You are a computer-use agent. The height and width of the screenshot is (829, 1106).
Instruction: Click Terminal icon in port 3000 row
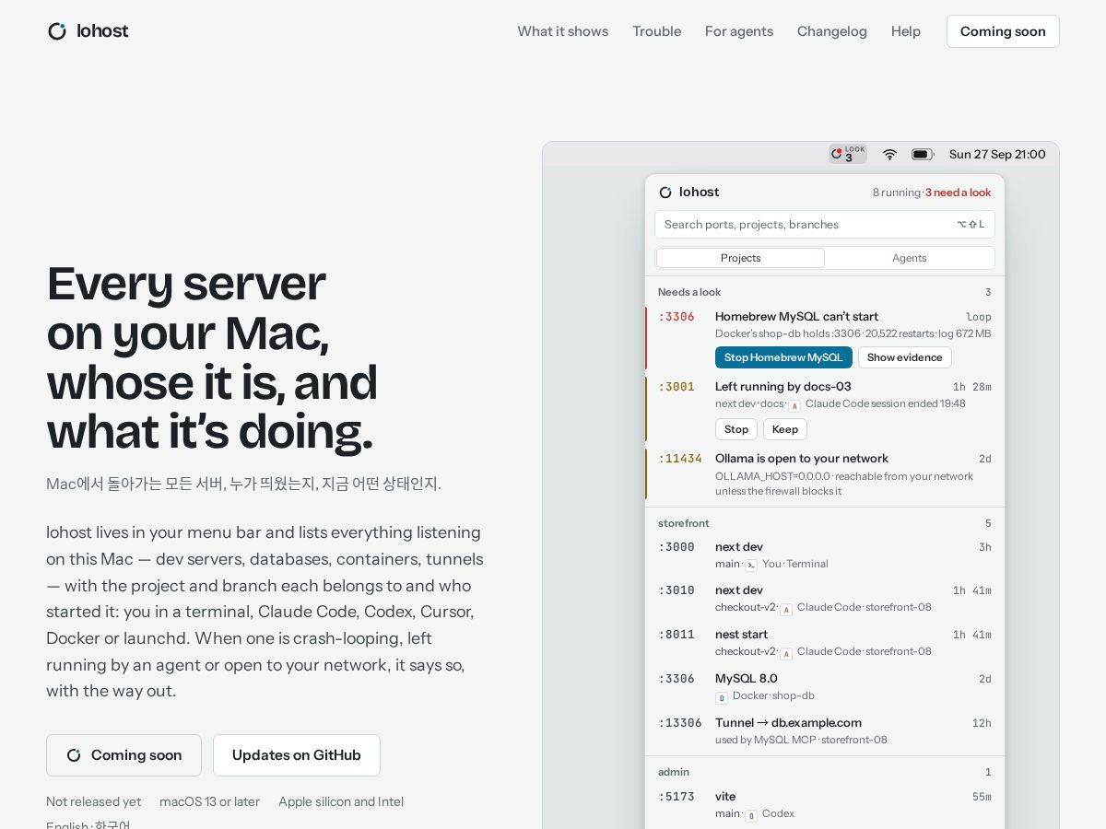coord(751,565)
